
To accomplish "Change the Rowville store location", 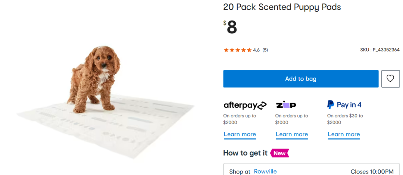I will point(265,172).
